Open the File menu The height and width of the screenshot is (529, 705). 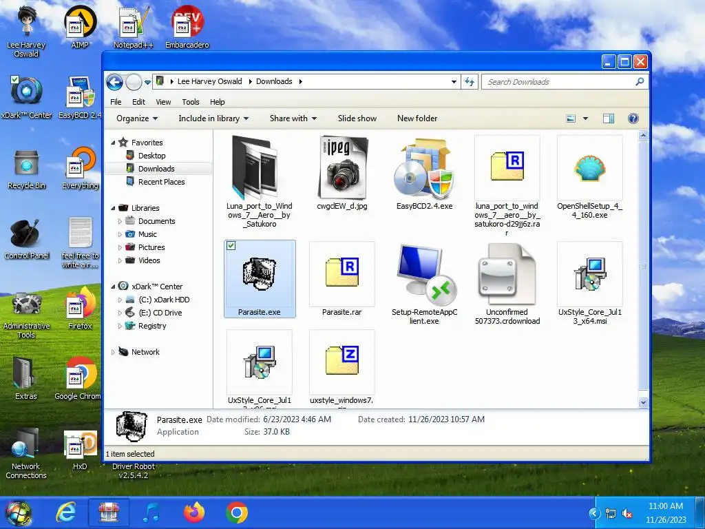point(116,102)
